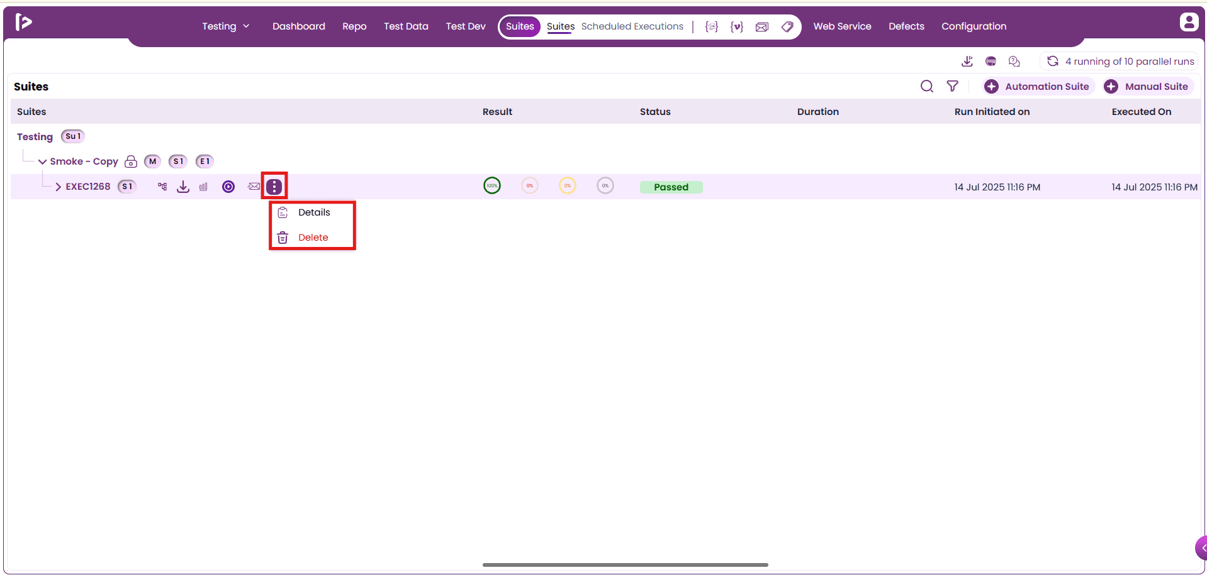Select Details from the context menu
Viewport: 1207px width, 575px height.
coord(313,212)
